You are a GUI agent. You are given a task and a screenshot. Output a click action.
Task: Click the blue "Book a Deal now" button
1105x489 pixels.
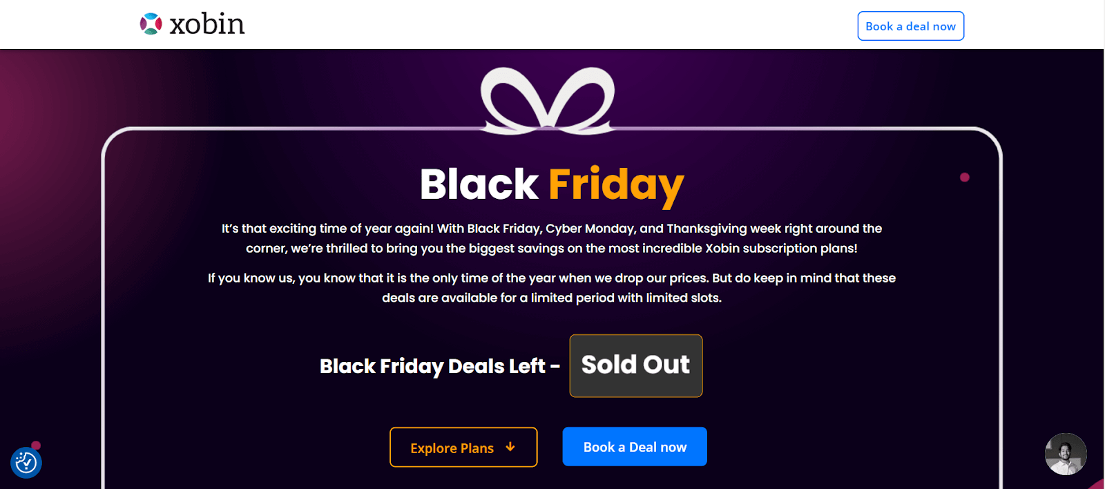pos(635,447)
